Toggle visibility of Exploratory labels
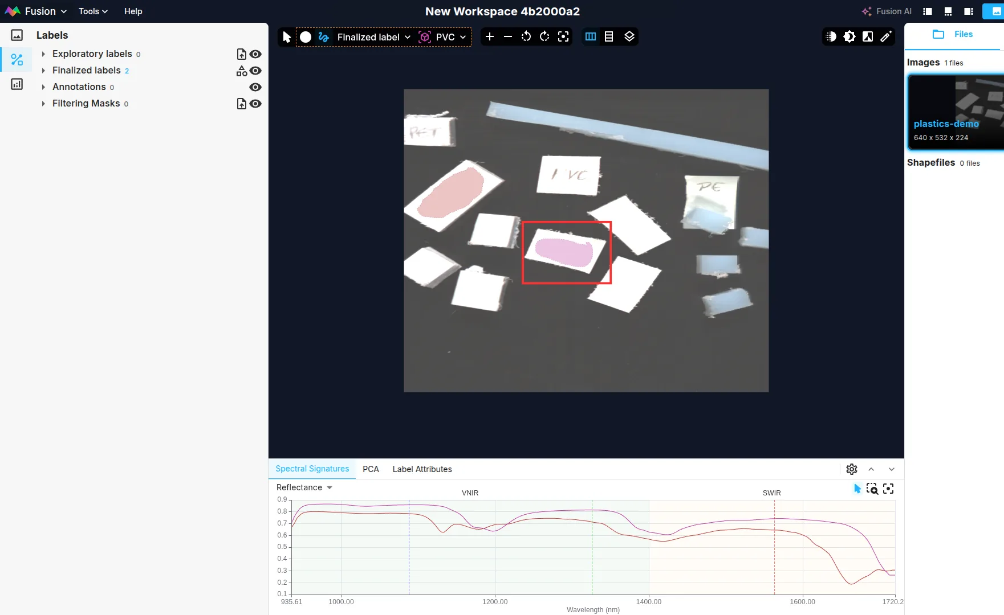This screenshot has height=615, width=1004. pos(256,54)
